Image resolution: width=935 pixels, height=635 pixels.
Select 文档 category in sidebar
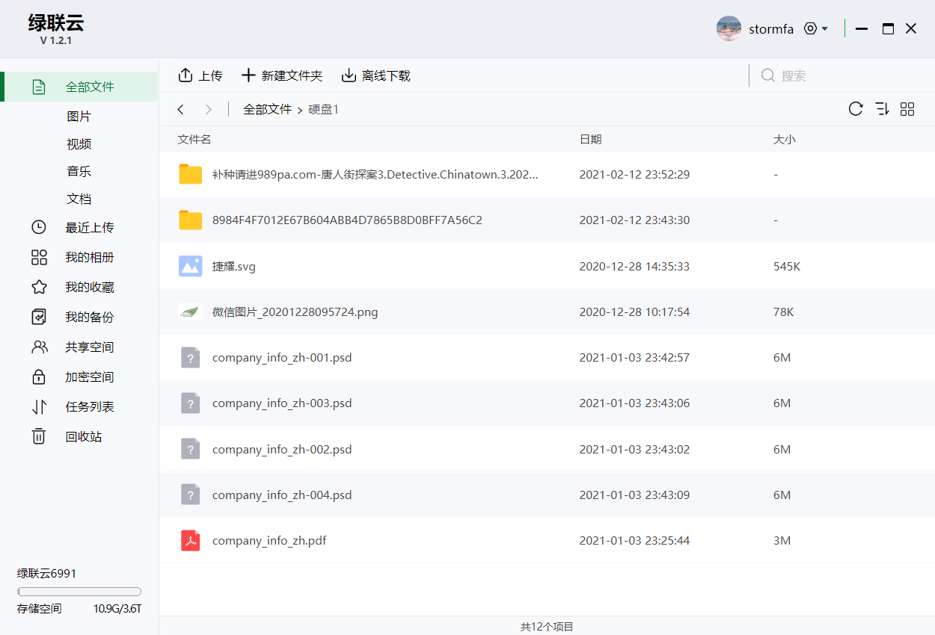pos(79,199)
